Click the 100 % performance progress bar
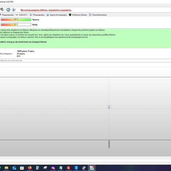171x171 pixels. 16,19
